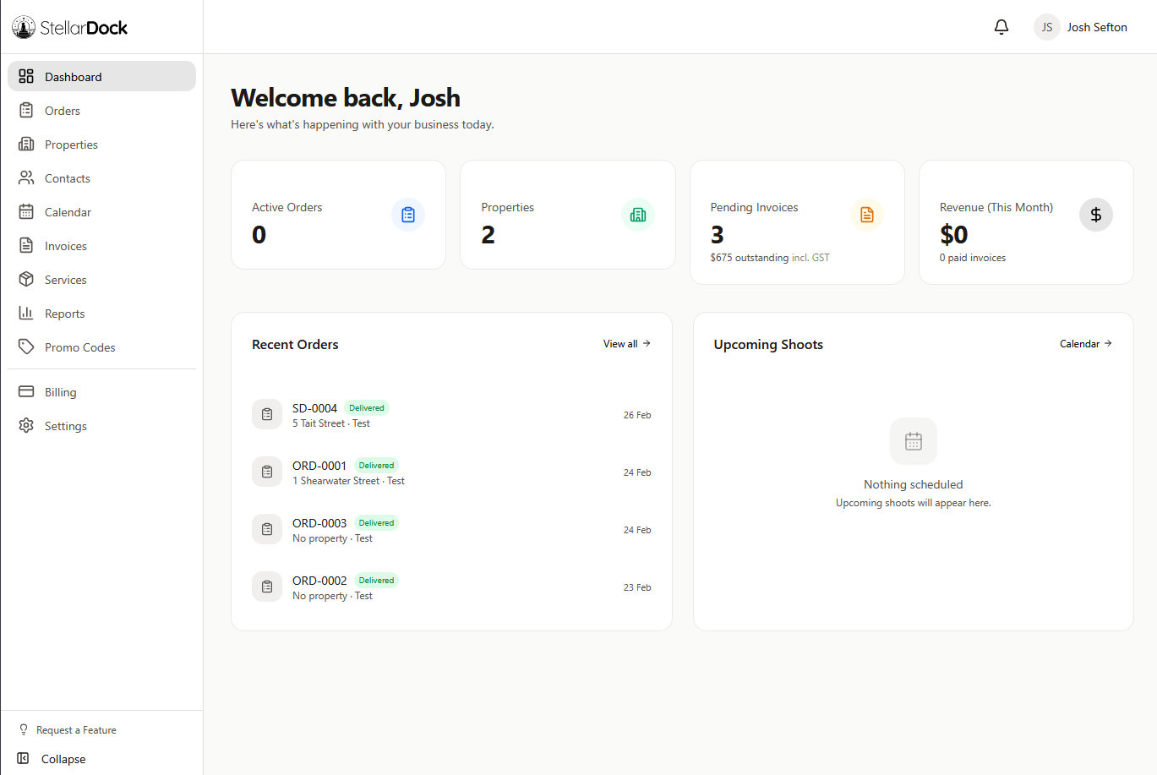Click the empty calendar icon in Upcoming Shoots
Screen dimensions: 1157x775
point(914,441)
